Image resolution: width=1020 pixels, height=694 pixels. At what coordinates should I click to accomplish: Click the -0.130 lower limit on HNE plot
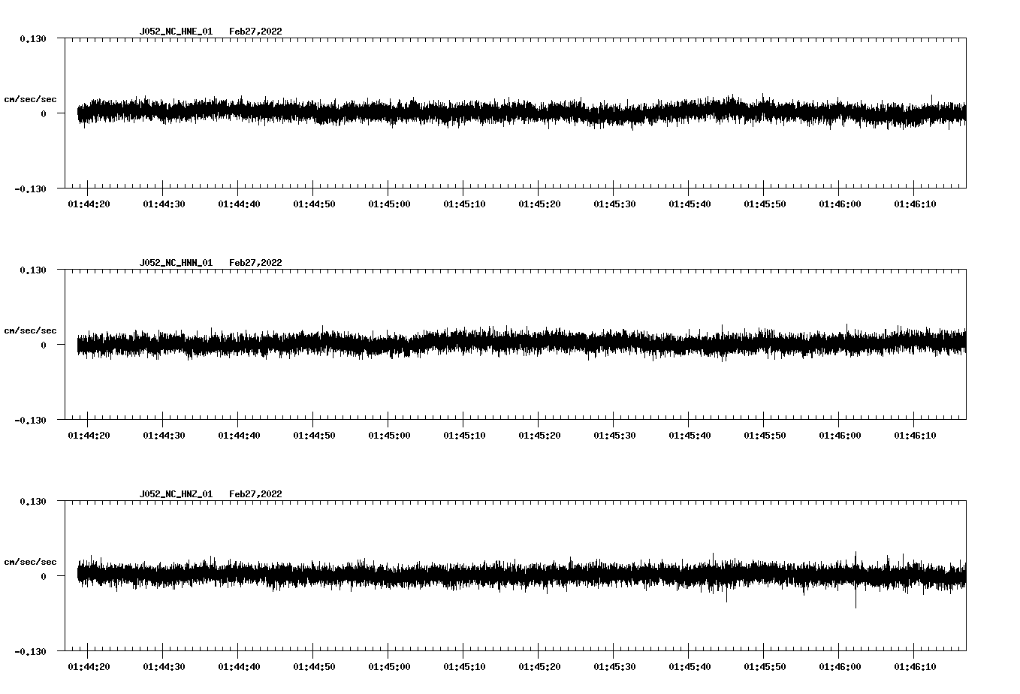click(x=30, y=189)
